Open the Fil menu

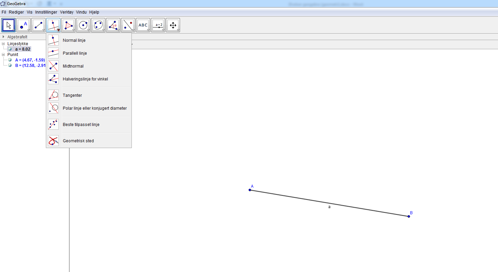(x=4, y=12)
